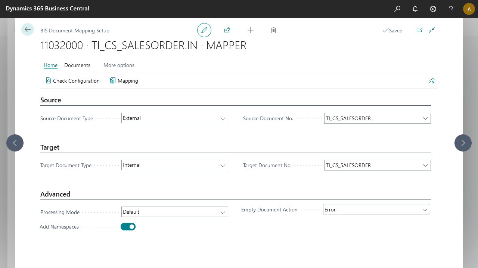Click the pin action bar icon

click(x=432, y=81)
